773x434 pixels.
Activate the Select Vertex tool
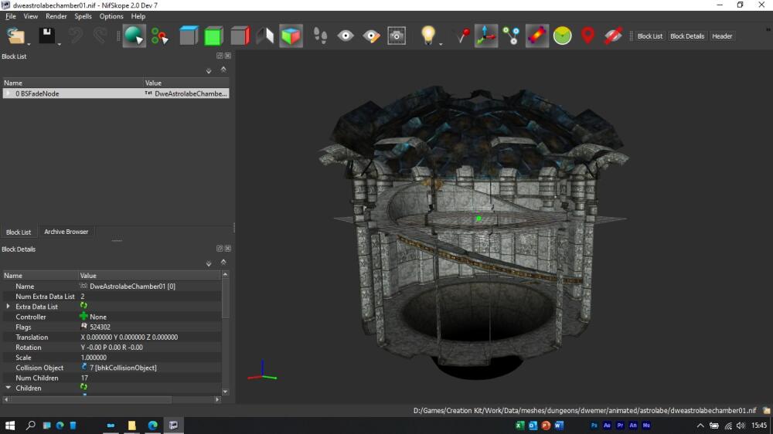pyautogui.click(x=159, y=36)
